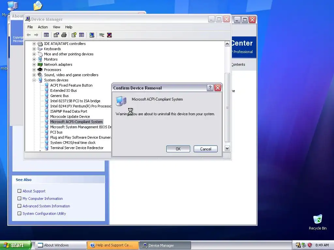The height and width of the screenshot is (250, 334).
Task: Open Advanced System Information link
Action: [46, 206]
